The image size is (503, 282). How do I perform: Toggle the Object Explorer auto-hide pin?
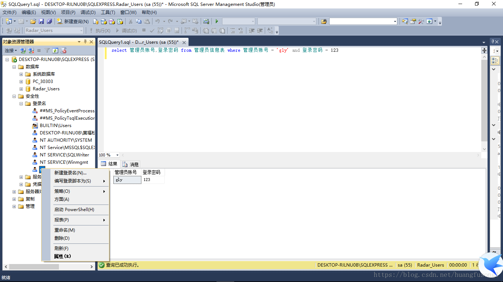85,41
